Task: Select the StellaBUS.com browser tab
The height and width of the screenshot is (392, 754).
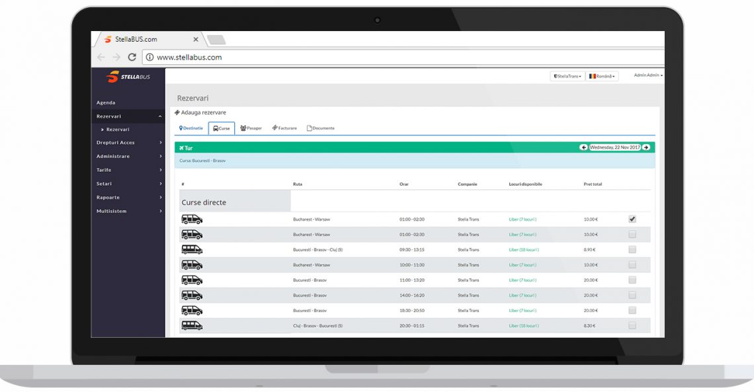Action: 149,40
